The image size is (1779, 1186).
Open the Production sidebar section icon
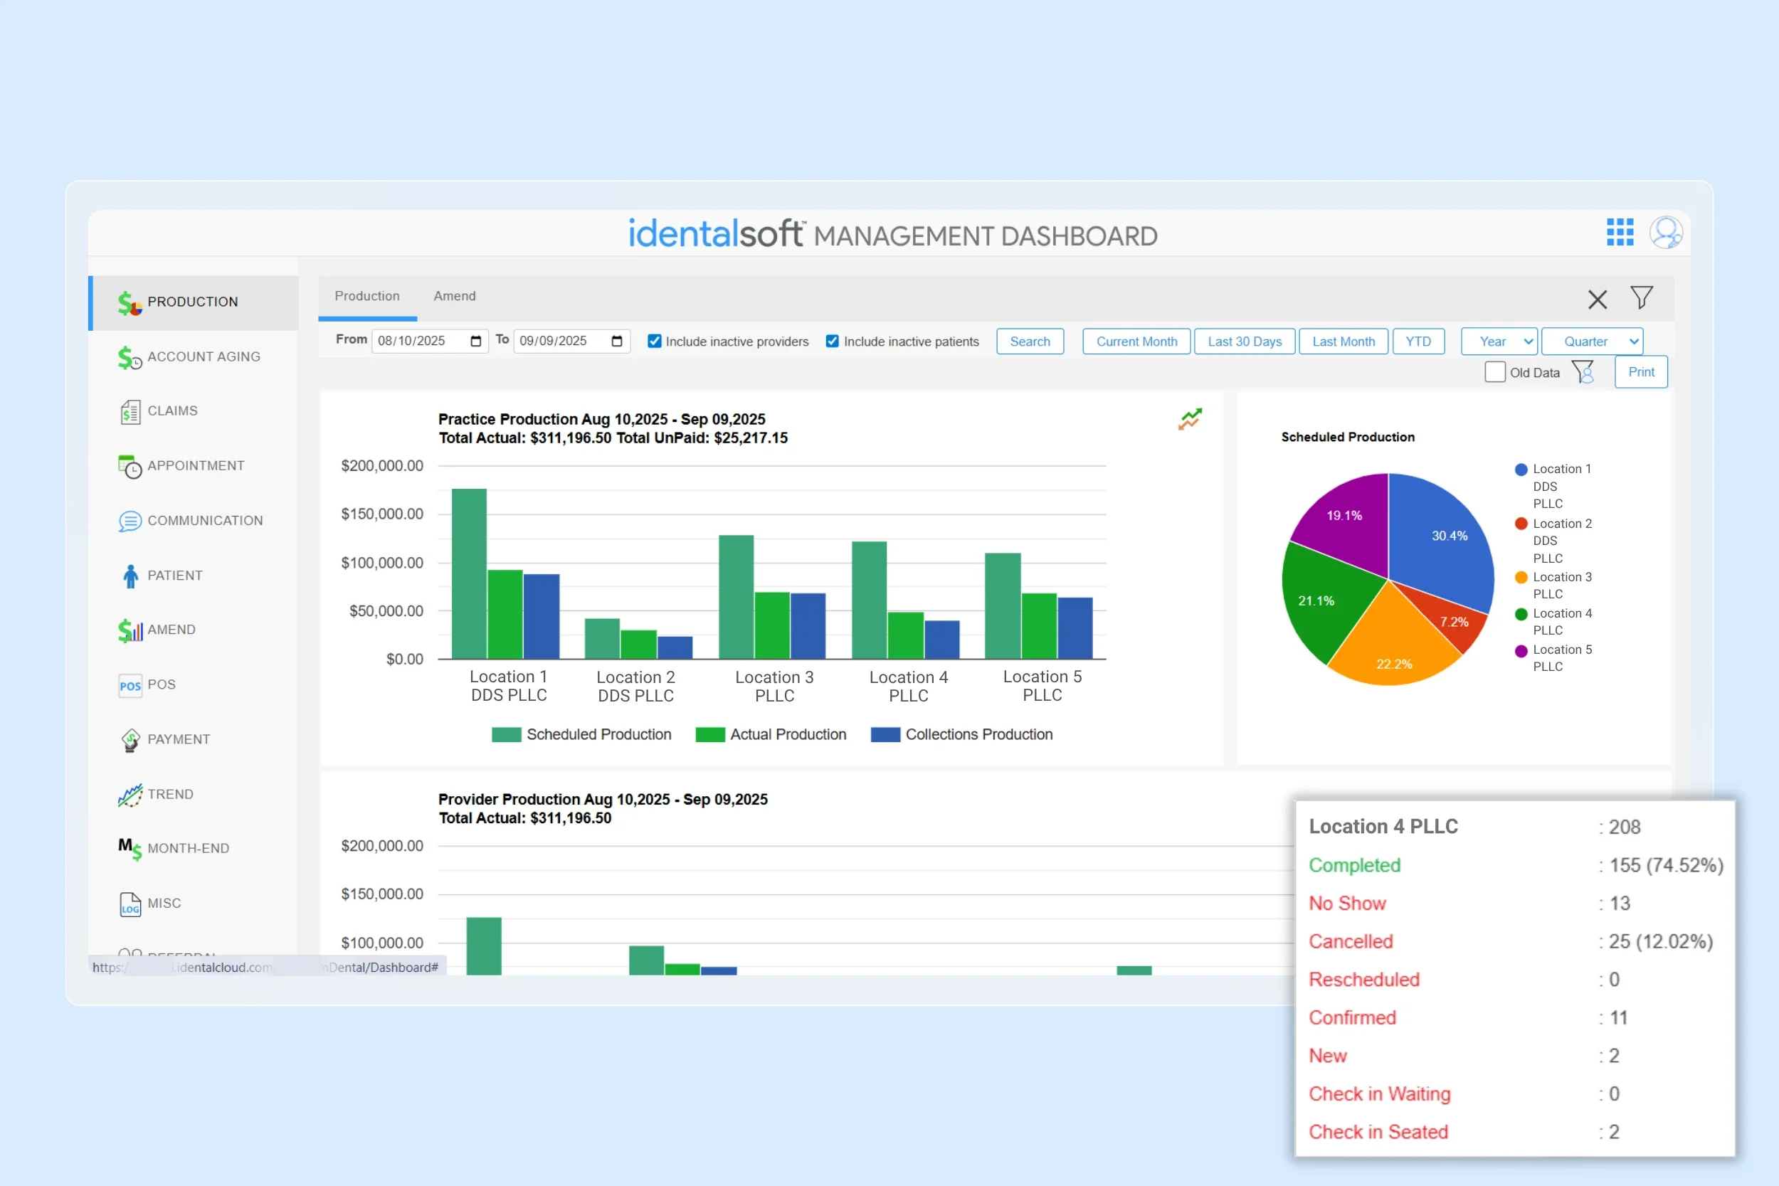130,302
